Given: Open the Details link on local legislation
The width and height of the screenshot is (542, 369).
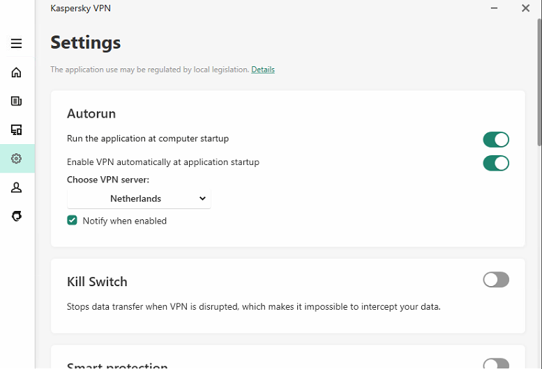Looking at the screenshot, I should coord(263,70).
